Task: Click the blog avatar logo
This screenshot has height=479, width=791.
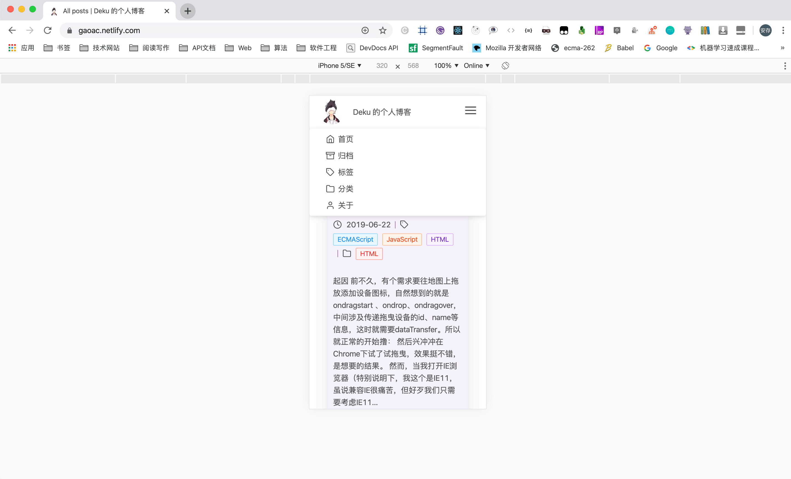Action: pos(331,111)
